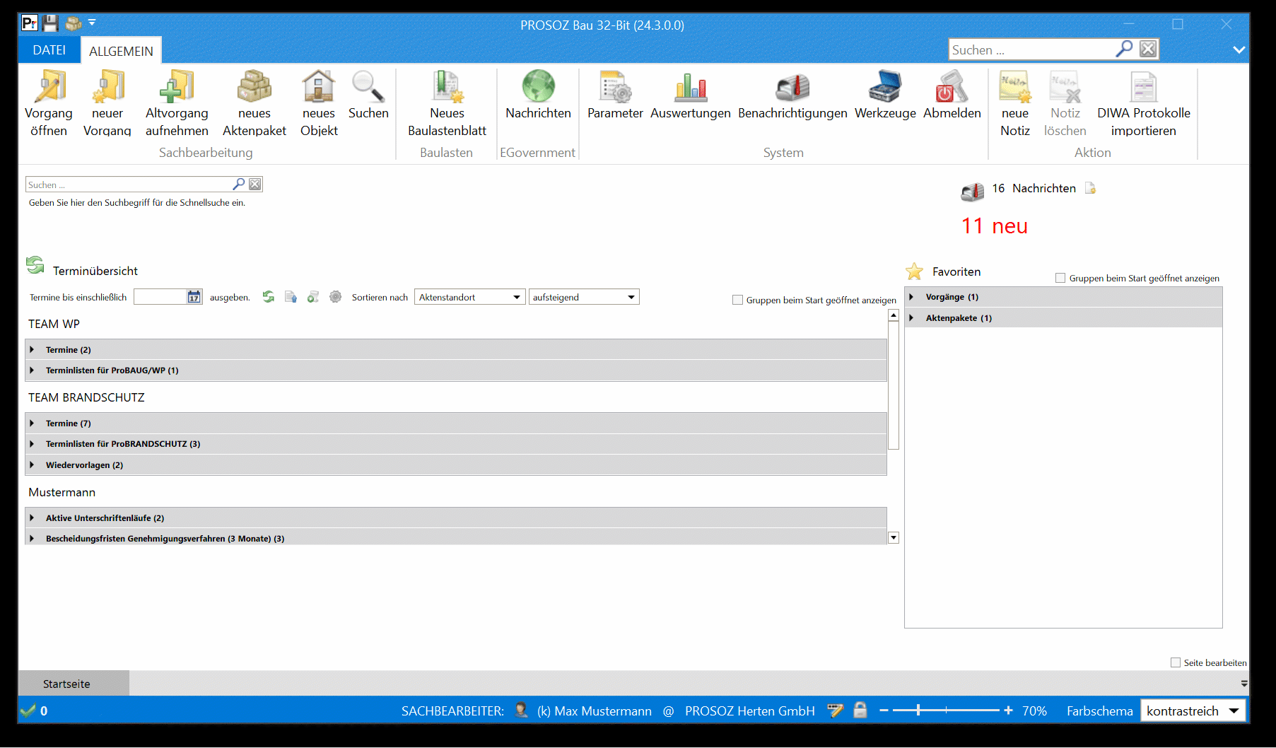
Task: Click the note icon after Nachrichten
Action: 1091,188
